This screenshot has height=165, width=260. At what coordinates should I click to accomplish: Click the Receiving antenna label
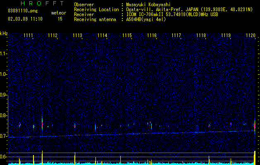(x=95, y=19)
